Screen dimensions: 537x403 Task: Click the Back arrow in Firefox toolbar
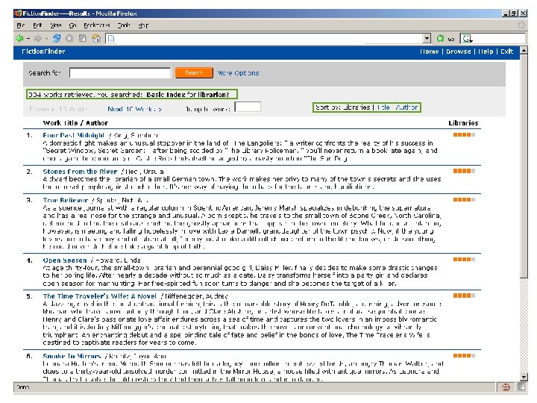coord(19,39)
